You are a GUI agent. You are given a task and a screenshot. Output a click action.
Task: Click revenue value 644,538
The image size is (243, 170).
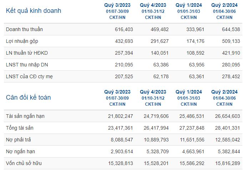click(231, 30)
